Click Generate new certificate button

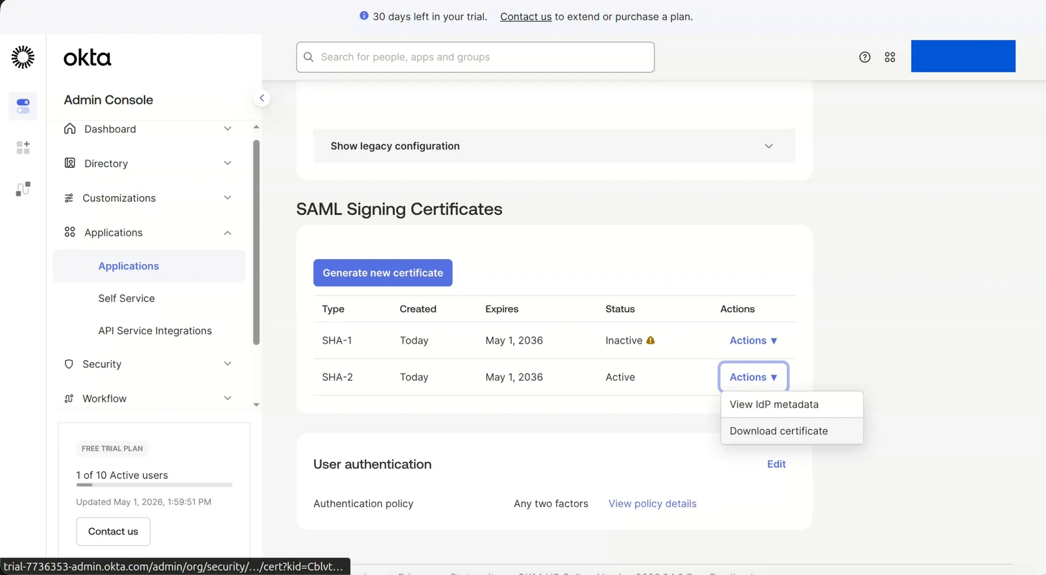coord(383,273)
